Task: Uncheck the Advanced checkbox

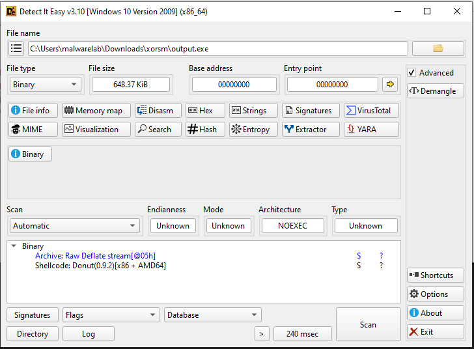Action: (x=411, y=73)
